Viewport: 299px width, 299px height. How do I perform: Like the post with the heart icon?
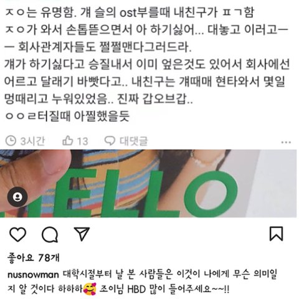click(x=18, y=234)
